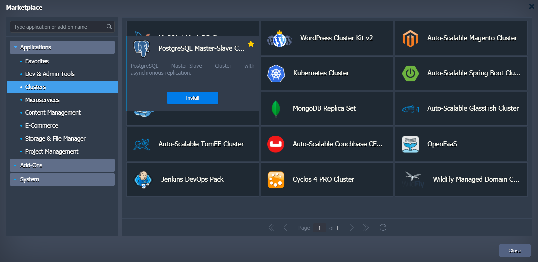Go to the last page of results
Viewport: 538px width, 262px height.
pyautogui.click(x=366, y=228)
